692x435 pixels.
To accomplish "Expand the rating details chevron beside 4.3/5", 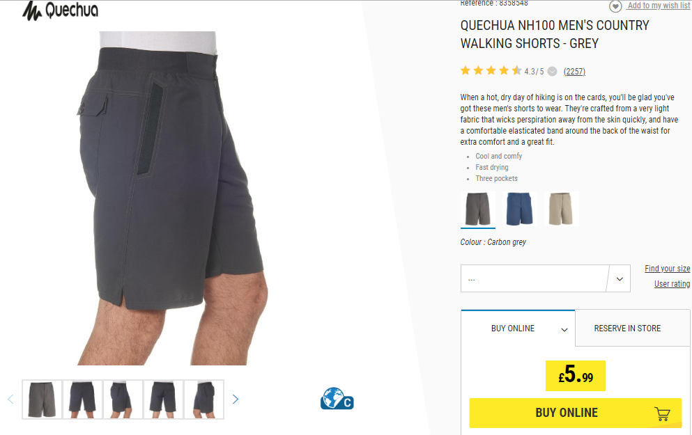I will tap(552, 72).
